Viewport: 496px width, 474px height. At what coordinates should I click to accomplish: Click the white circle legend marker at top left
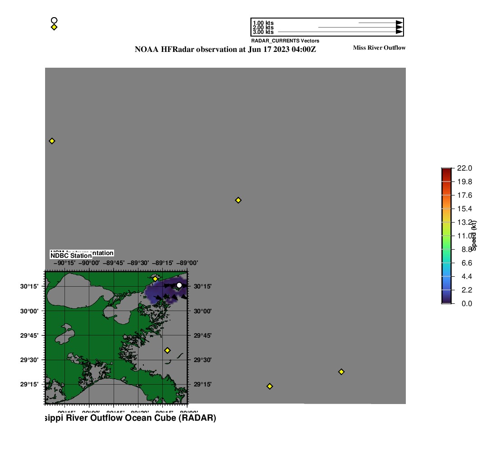click(x=54, y=20)
